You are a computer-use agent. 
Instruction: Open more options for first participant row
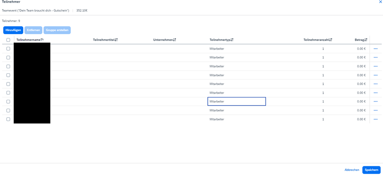375,49
